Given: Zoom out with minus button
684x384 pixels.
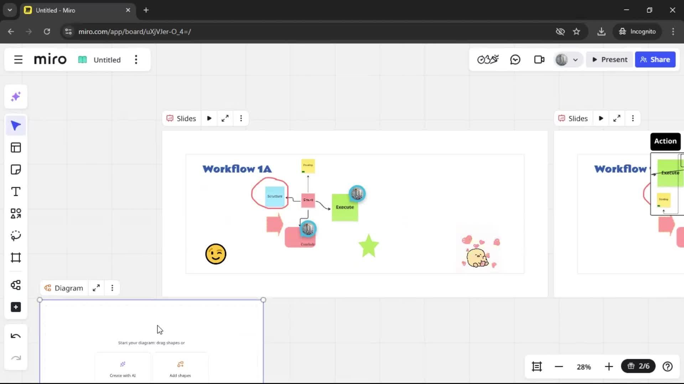Looking at the screenshot, I should point(559,367).
